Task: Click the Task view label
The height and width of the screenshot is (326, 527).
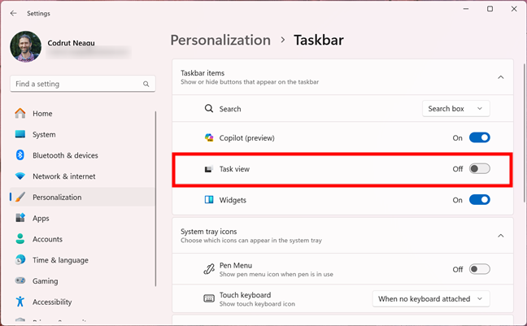Action: (x=234, y=169)
